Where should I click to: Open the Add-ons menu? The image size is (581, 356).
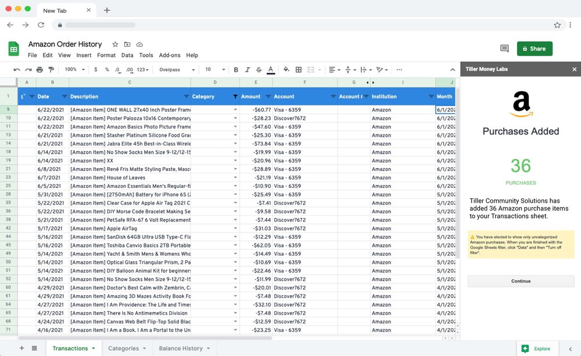click(170, 55)
